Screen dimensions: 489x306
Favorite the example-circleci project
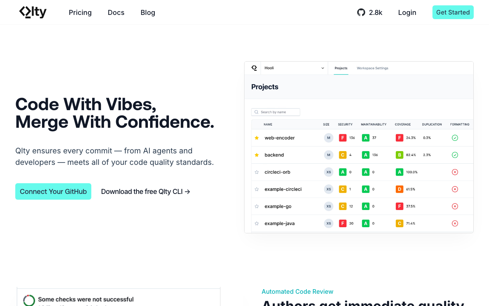point(257,189)
